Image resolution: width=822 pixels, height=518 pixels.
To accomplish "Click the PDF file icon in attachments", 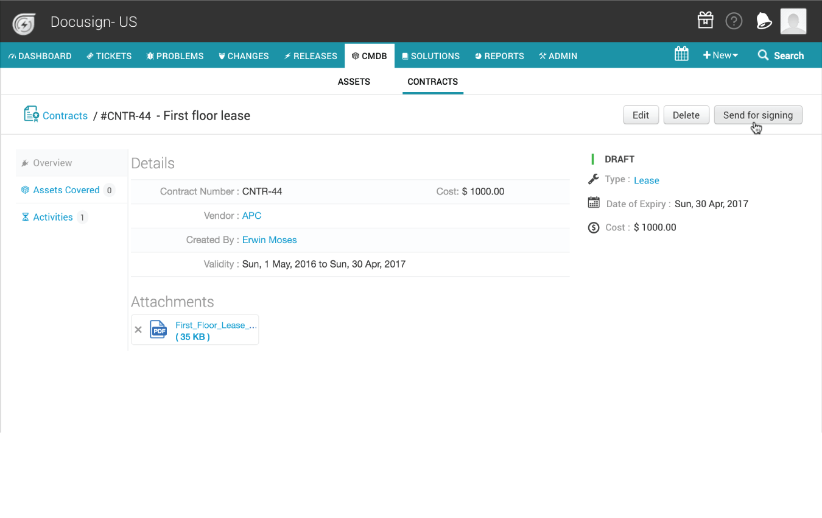I will [158, 330].
